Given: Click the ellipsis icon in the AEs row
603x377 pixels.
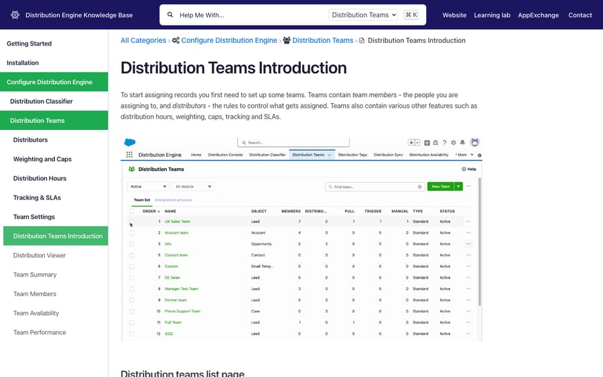Looking at the screenshot, I should pyautogui.click(x=468, y=244).
